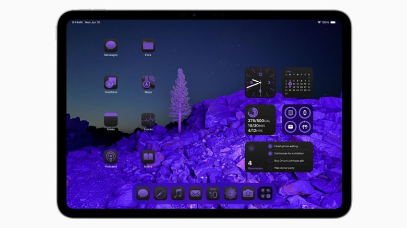Launch the Freeform app
The height and width of the screenshot is (228, 407).
coord(111,83)
